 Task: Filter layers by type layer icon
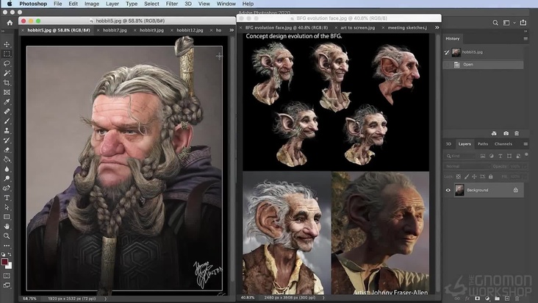coord(501,156)
